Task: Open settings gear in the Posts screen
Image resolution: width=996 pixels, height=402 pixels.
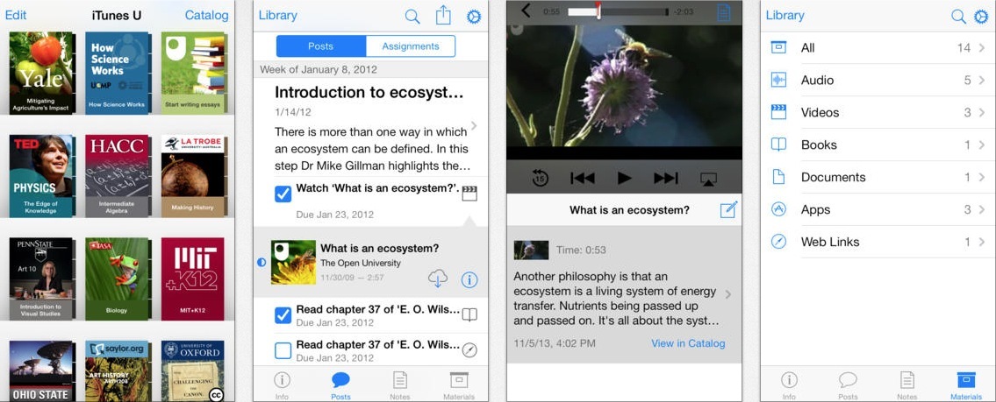Action: [x=474, y=18]
